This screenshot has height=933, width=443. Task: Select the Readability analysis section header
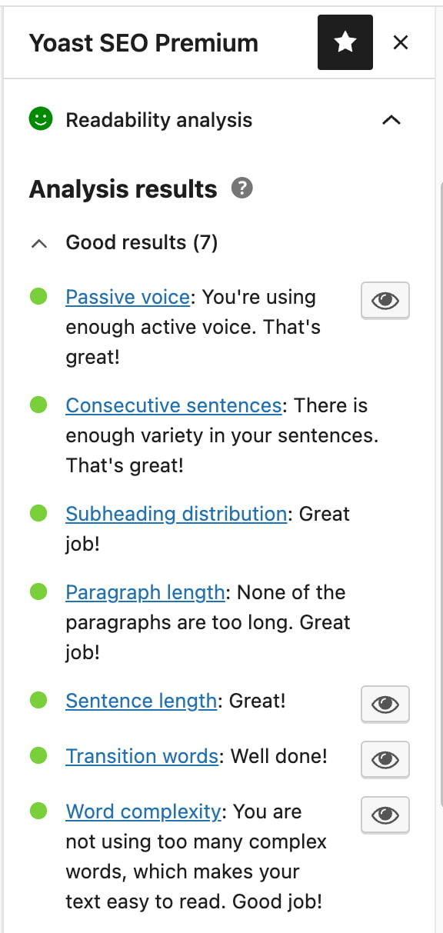pyautogui.click(x=159, y=120)
